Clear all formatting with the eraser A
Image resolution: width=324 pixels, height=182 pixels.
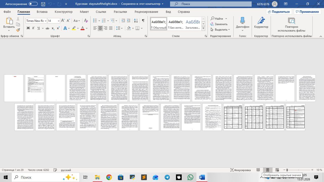tap(86, 21)
